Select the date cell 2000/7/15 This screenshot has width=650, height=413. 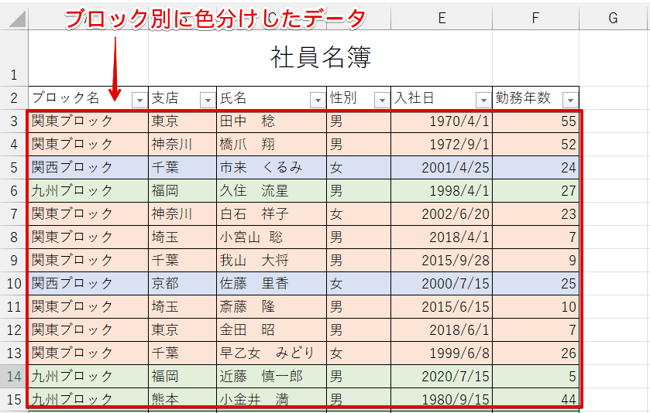tap(442, 284)
